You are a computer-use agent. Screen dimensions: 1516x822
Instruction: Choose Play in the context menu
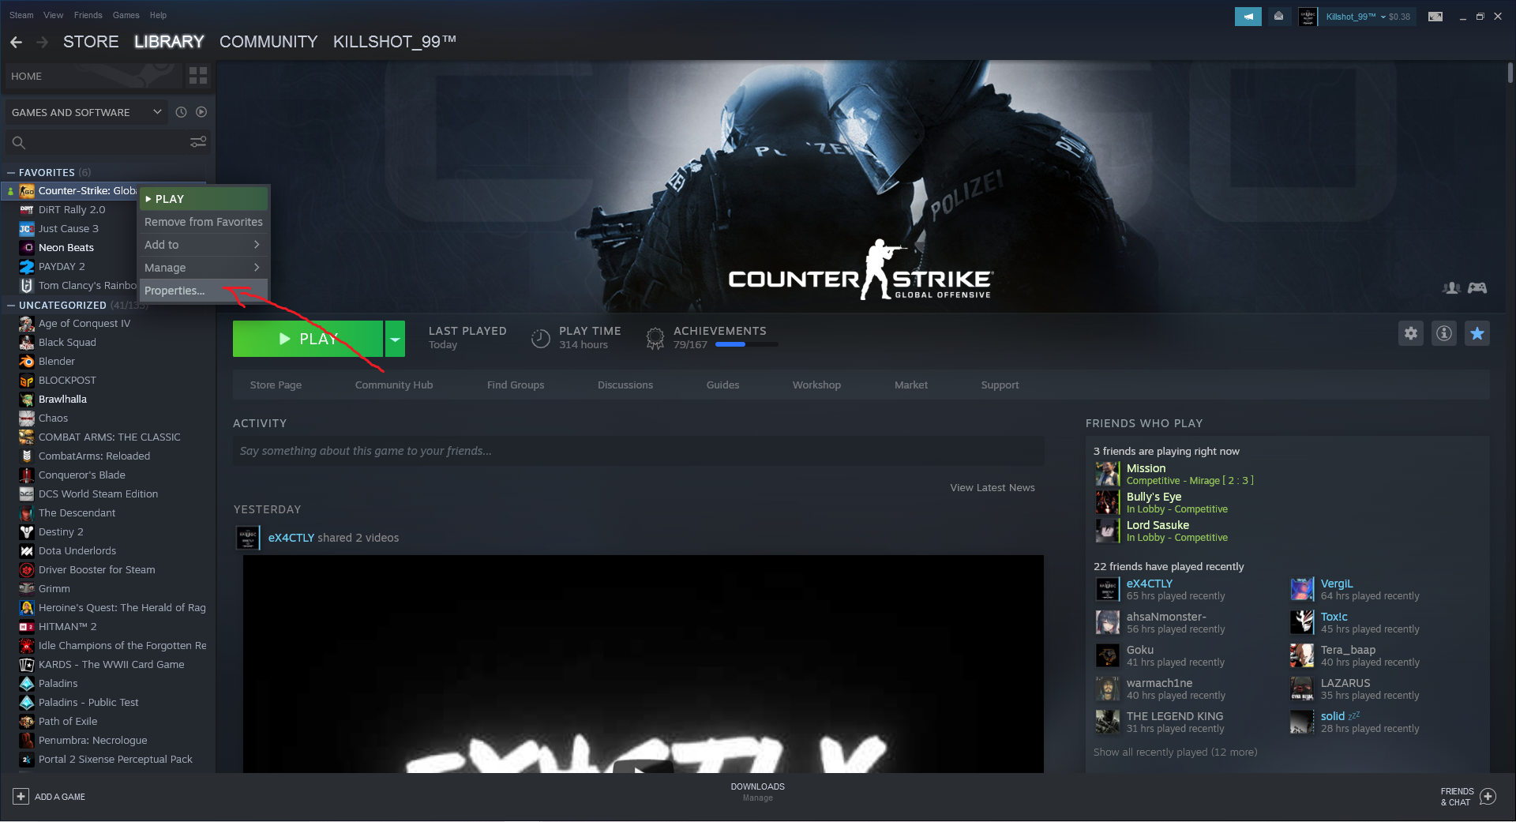click(x=204, y=199)
